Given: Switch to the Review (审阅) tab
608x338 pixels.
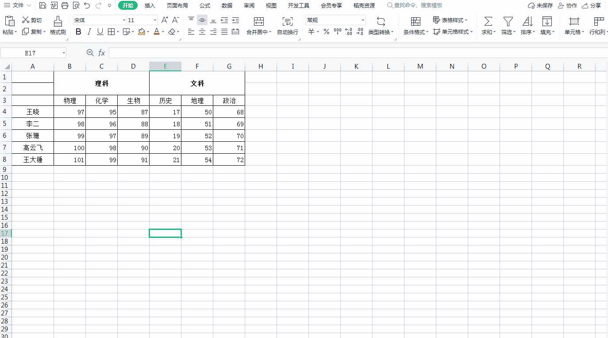Looking at the screenshot, I should pyautogui.click(x=249, y=6).
